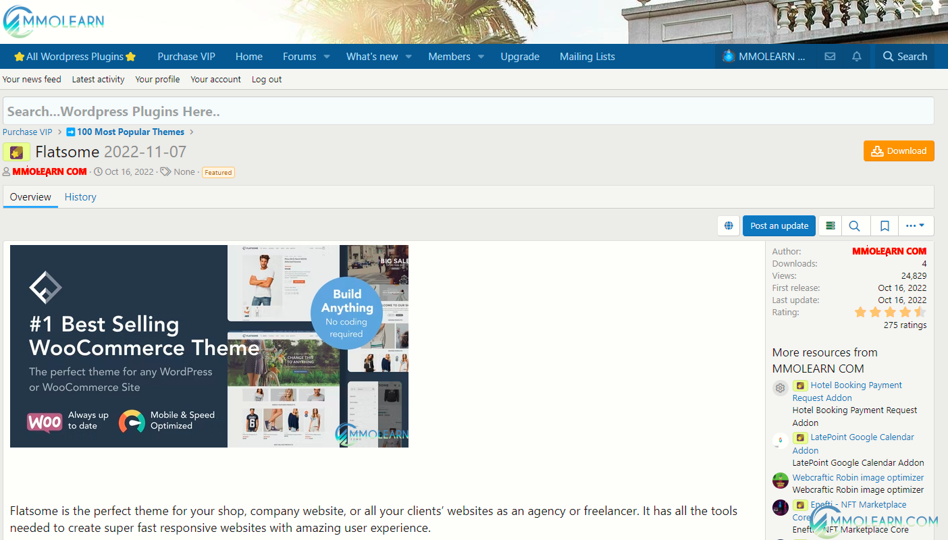
Task: Click the Search button in navbar
Action: [905, 57]
